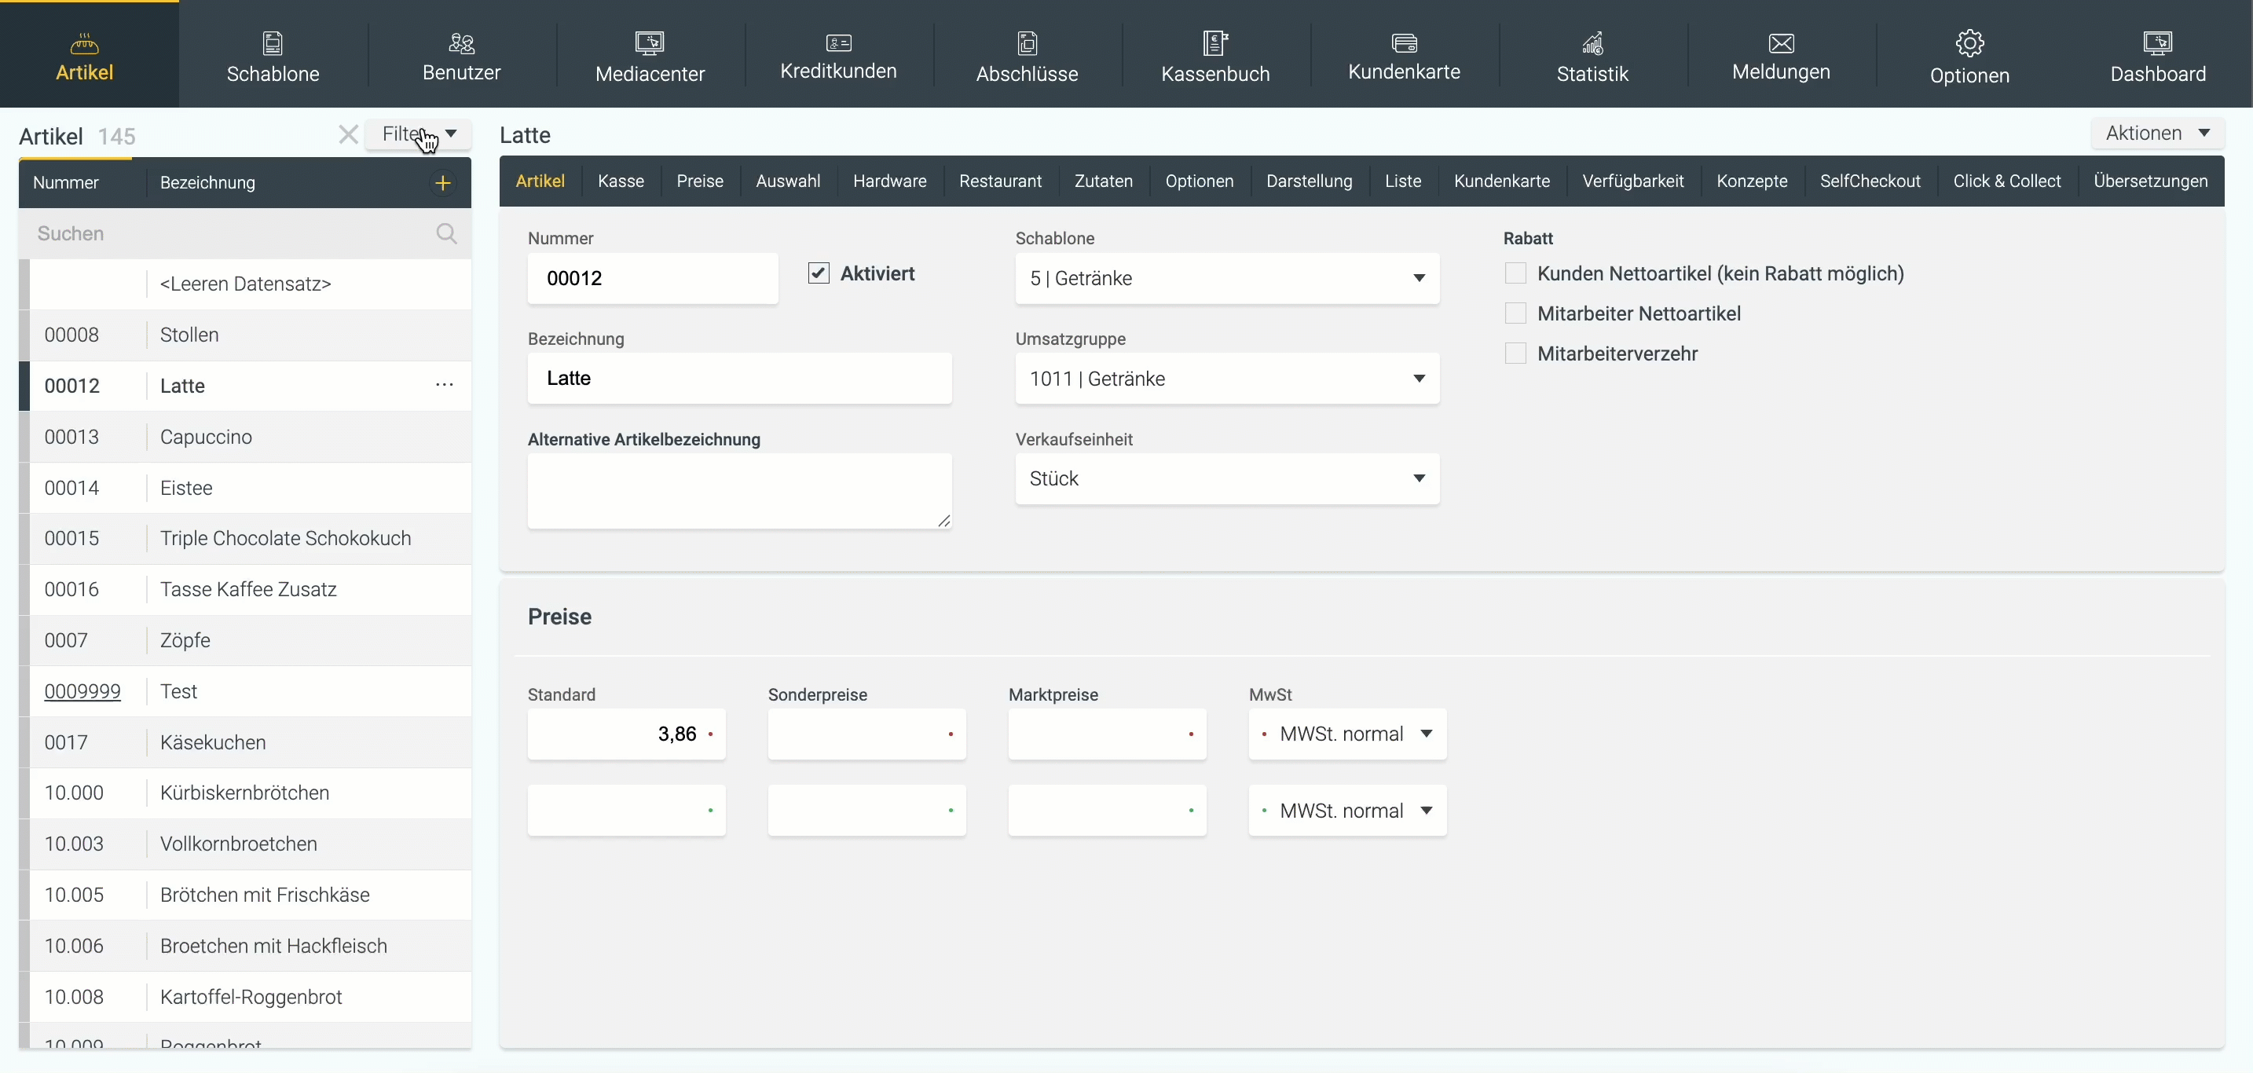Open the Statistik chart icon
This screenshot has height=1073, width=2253.
[1592, 43]
